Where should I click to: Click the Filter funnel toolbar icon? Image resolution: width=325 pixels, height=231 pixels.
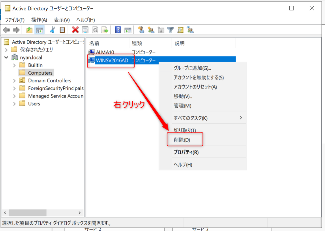click(171, 30)
